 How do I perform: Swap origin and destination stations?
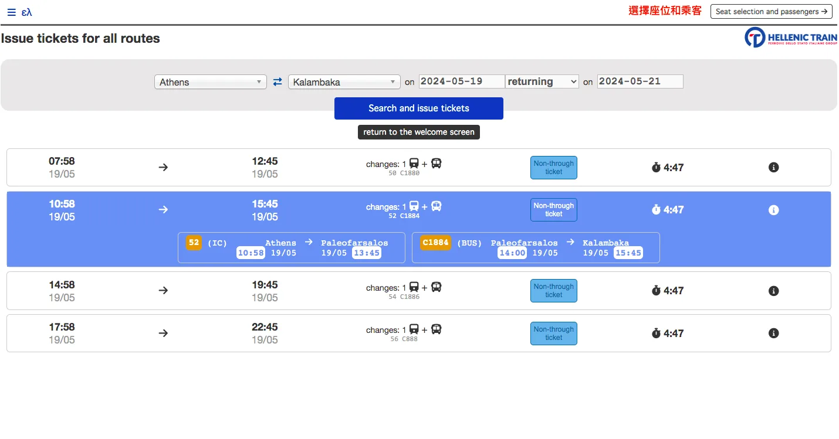tap(278, 82)
